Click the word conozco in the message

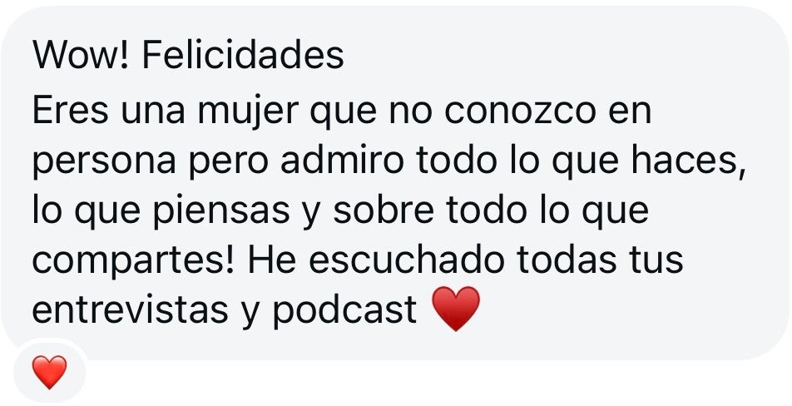520,114
